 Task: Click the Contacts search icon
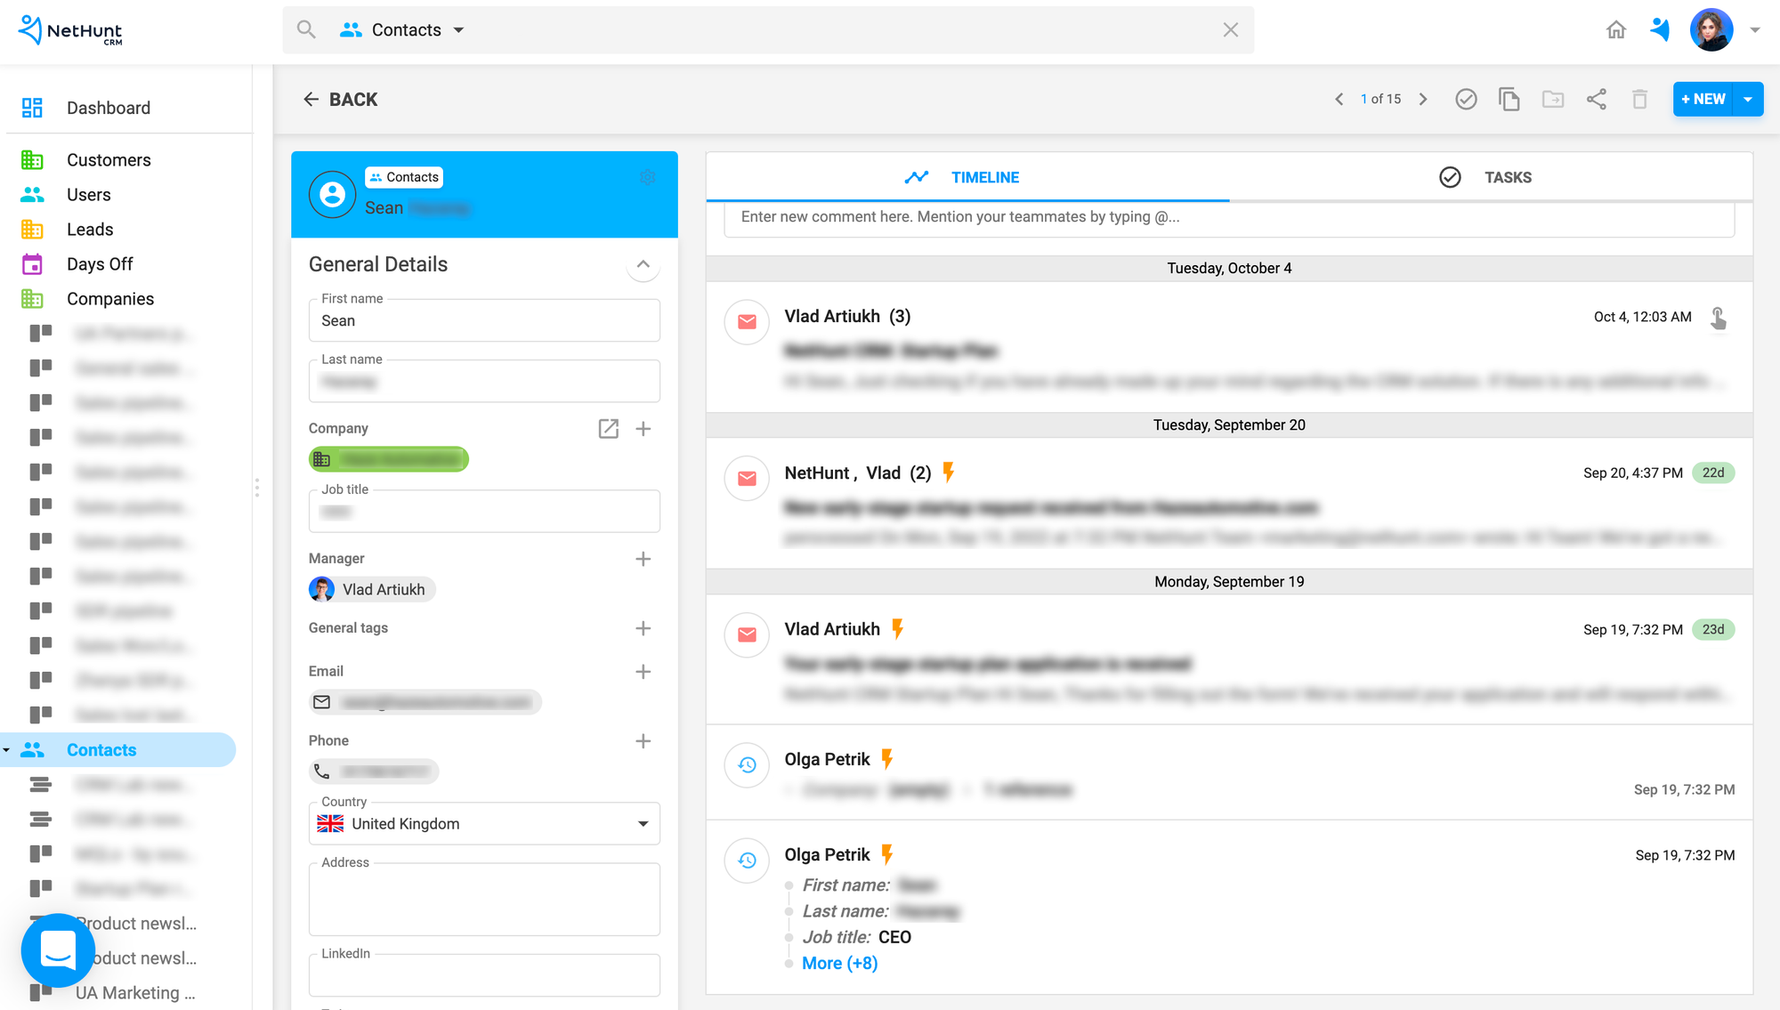tap(305, 30)
